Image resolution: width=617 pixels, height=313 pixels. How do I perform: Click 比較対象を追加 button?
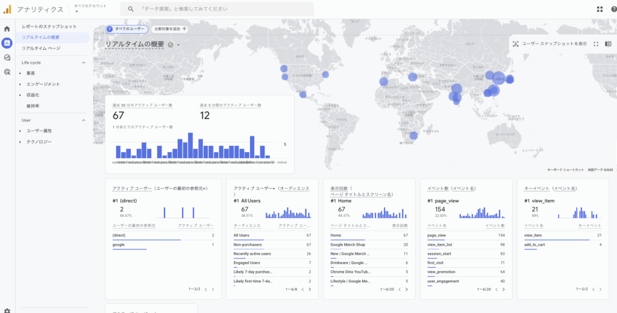click(x=170, y=28)
